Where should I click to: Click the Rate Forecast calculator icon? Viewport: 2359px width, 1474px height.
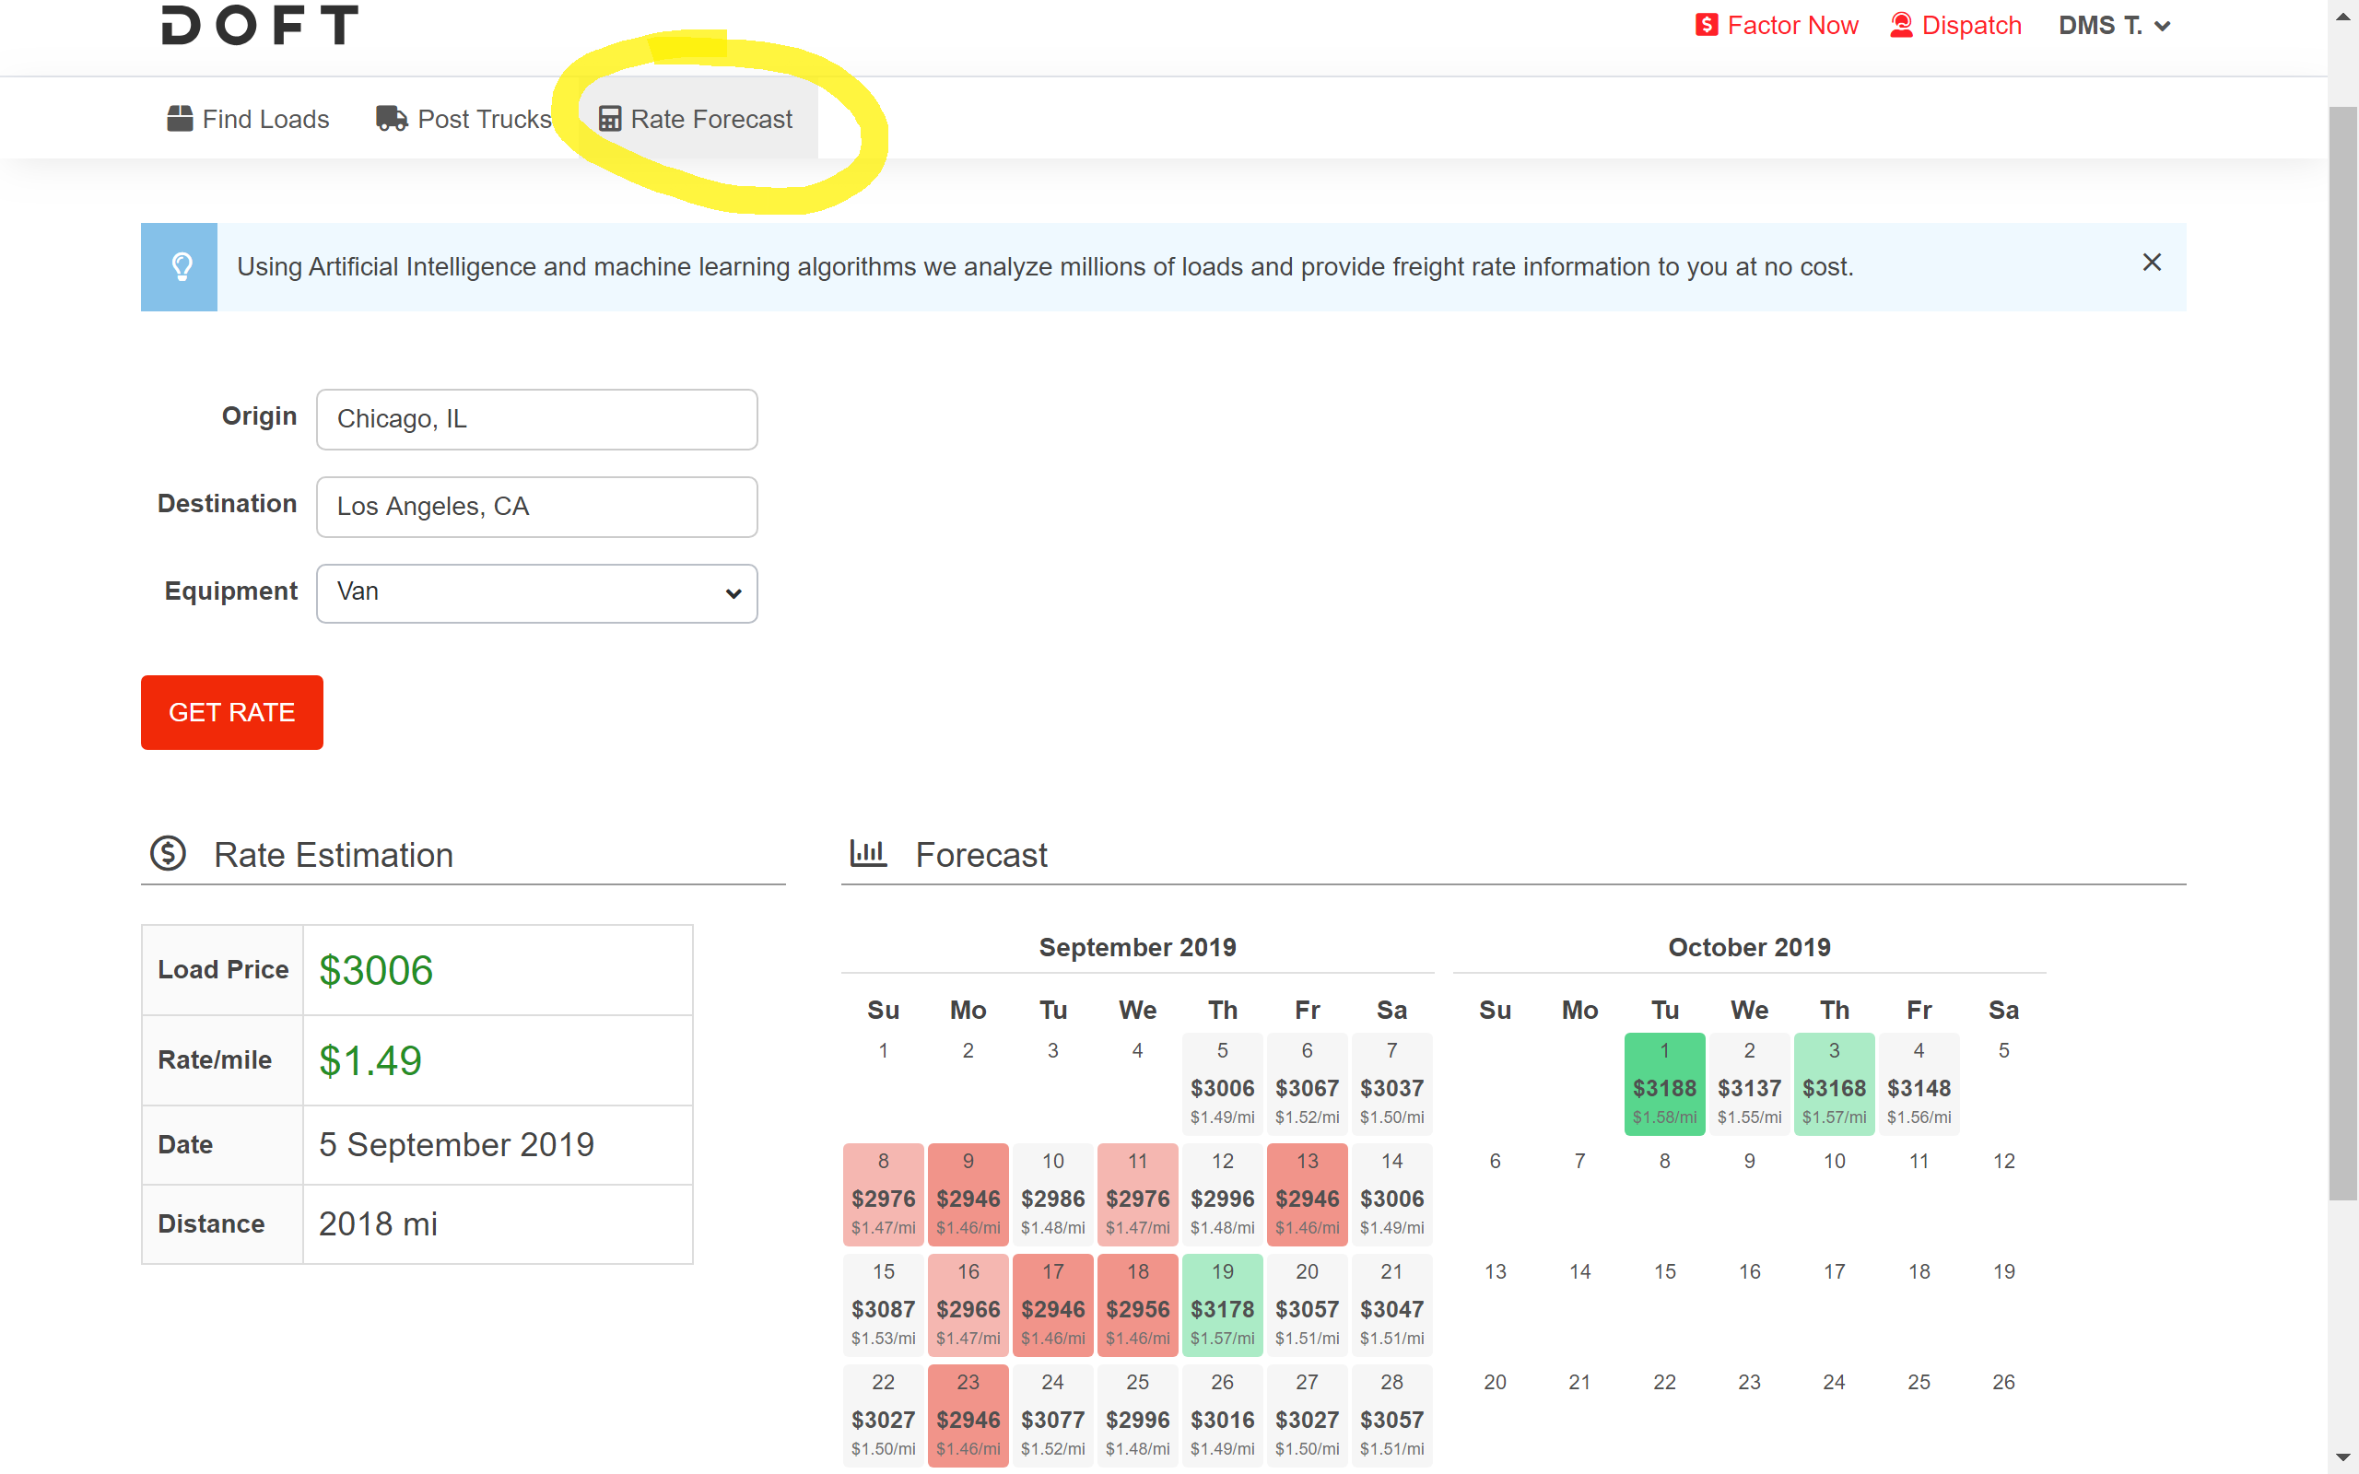[609, 119]
